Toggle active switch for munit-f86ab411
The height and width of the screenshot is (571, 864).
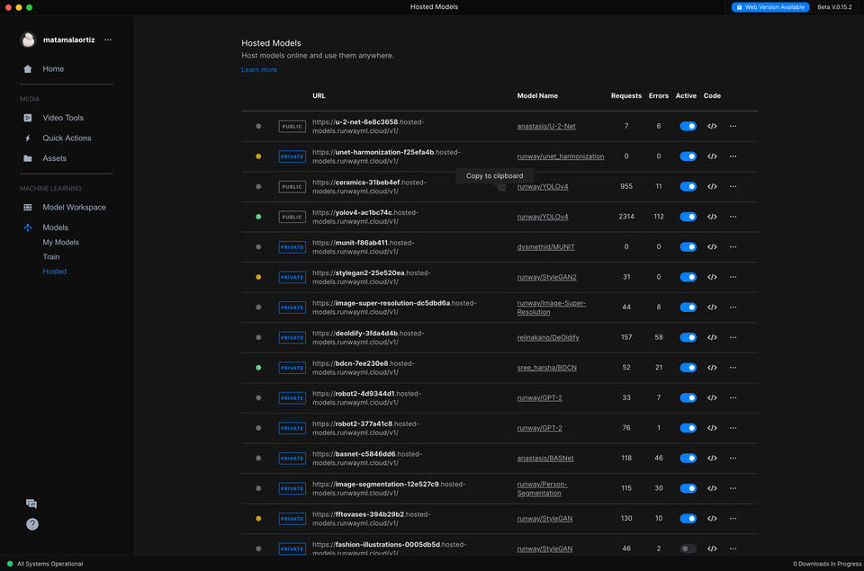(x=688, y=246)
